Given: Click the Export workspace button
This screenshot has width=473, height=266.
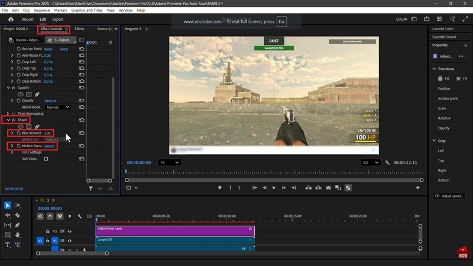Looking at the screenshot, I should 57,20.
